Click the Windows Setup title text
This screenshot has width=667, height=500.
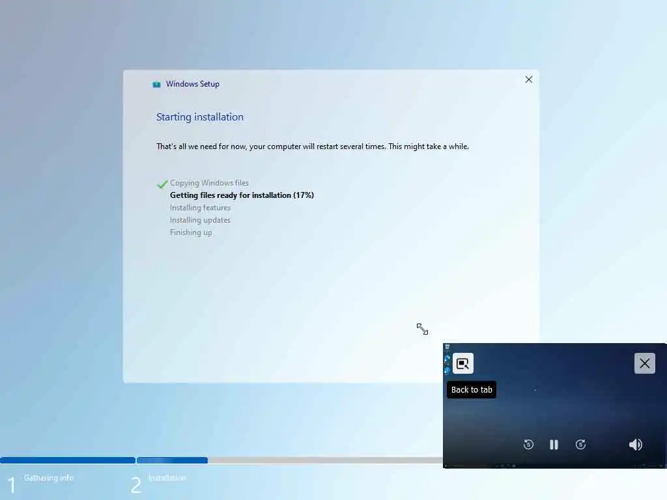(x=193, y=84)
